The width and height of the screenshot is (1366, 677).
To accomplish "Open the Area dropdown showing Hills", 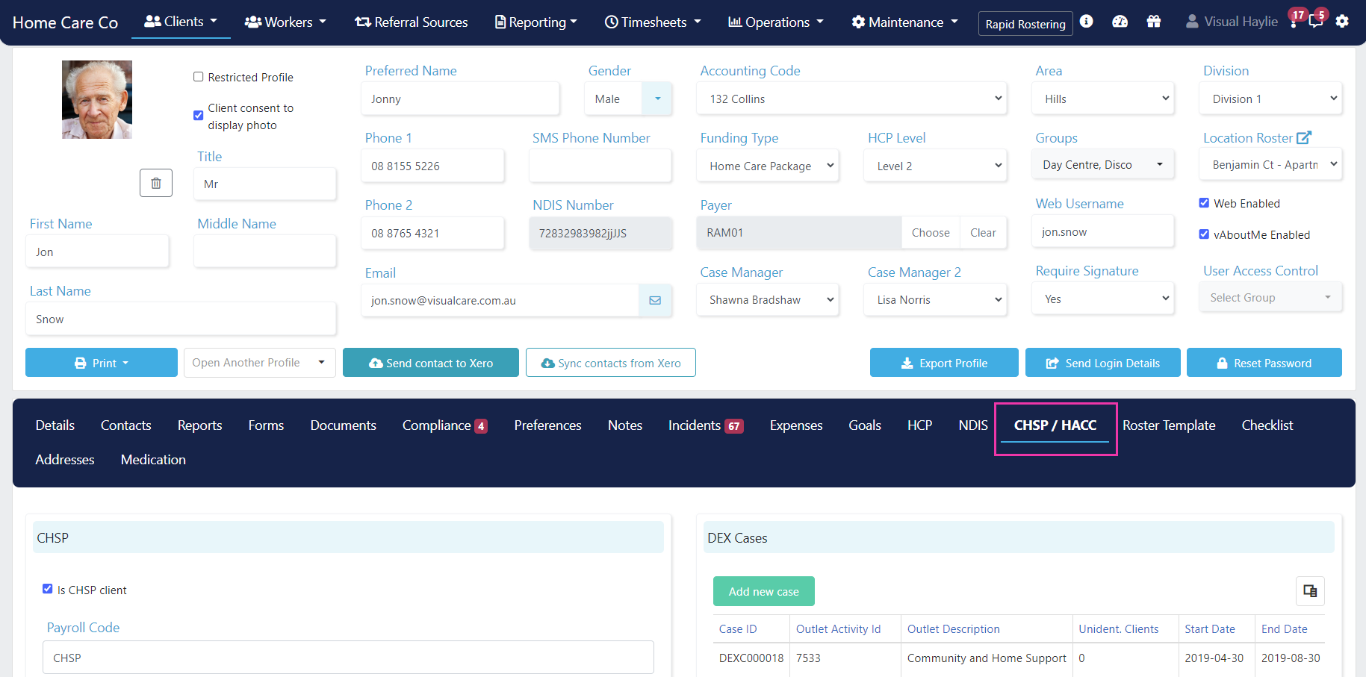I will click(1103, 99).
